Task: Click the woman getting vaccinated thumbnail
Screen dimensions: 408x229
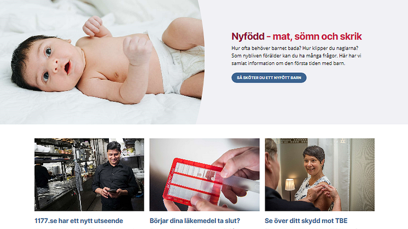Action: tap(320, 174)
